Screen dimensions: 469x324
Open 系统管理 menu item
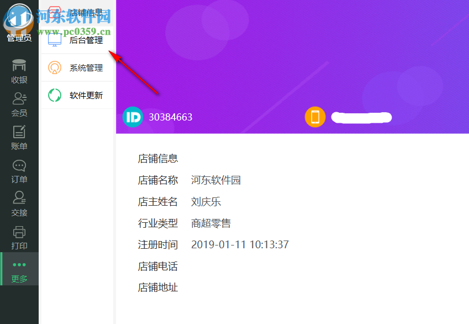(x=77, y=67)
